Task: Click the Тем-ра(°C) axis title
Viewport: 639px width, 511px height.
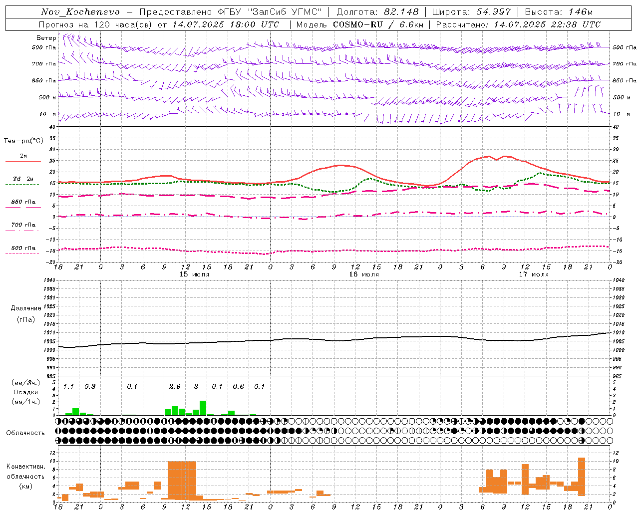Action: (24, 141)
